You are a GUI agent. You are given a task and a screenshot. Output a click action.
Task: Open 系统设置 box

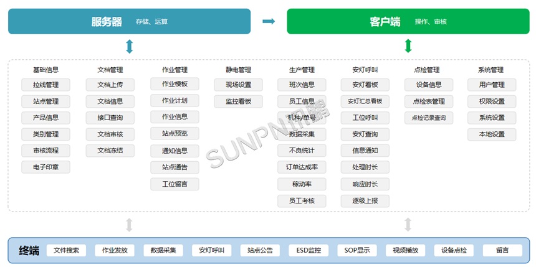[492, 118]
